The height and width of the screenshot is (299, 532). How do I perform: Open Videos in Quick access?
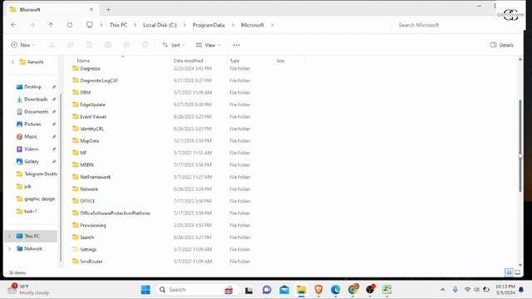(31, 149)
